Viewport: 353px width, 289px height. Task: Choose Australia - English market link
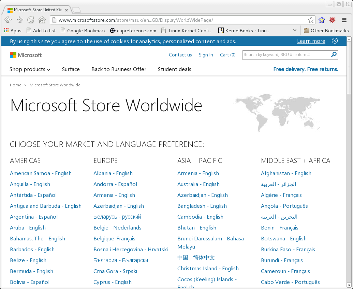click(198, 184)
